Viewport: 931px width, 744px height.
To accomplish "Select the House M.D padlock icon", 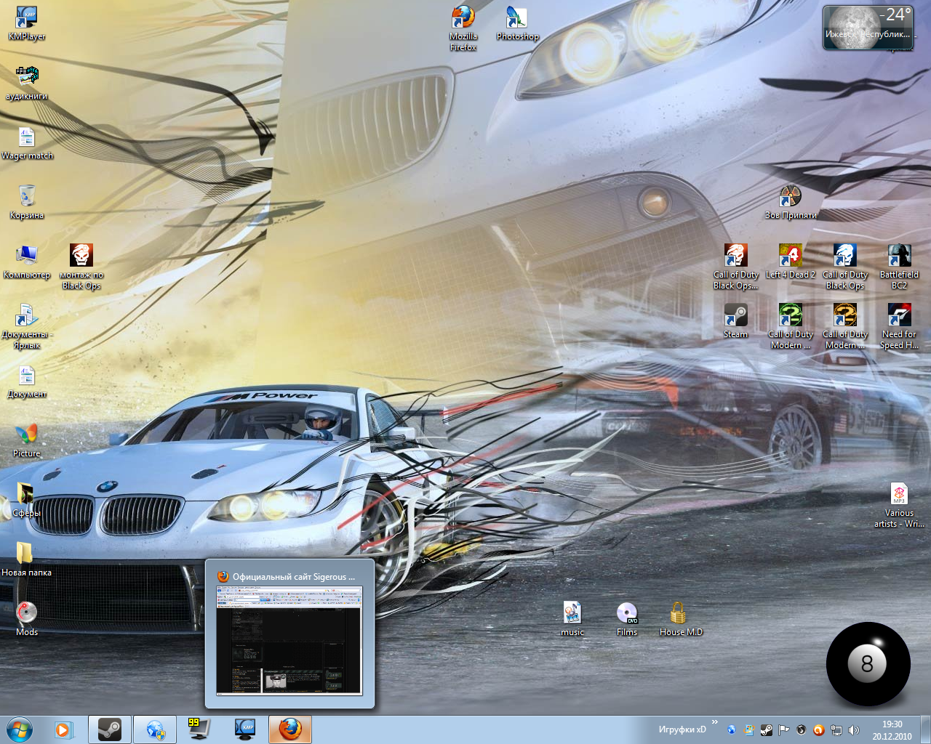I will coord(682,618).
